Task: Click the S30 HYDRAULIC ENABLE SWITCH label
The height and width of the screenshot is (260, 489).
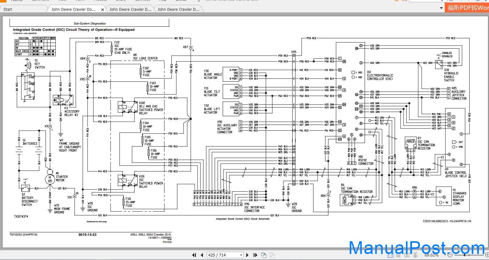Action: click(x=451, y=75)
